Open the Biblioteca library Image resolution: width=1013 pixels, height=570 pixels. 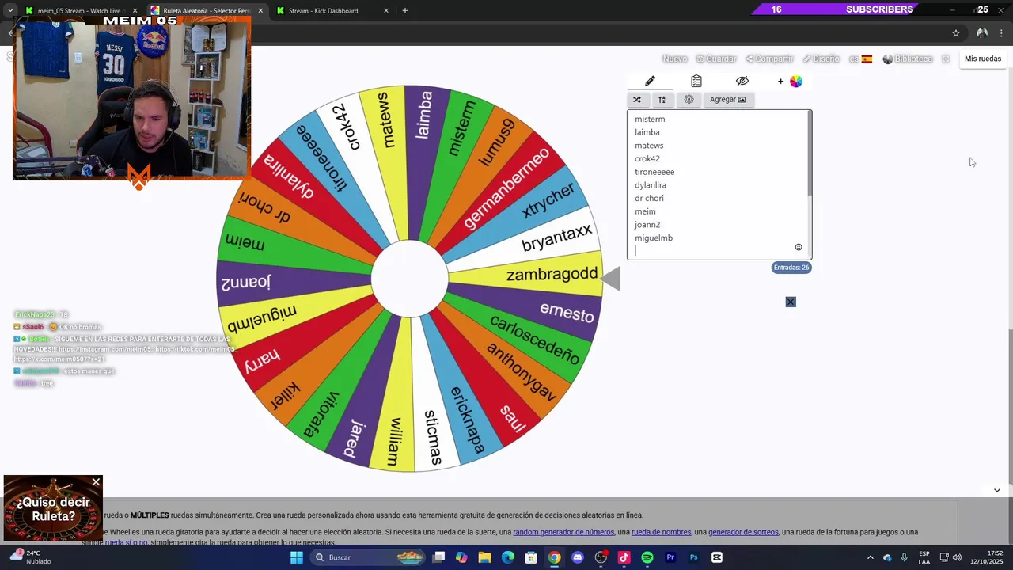coord(908,59)
